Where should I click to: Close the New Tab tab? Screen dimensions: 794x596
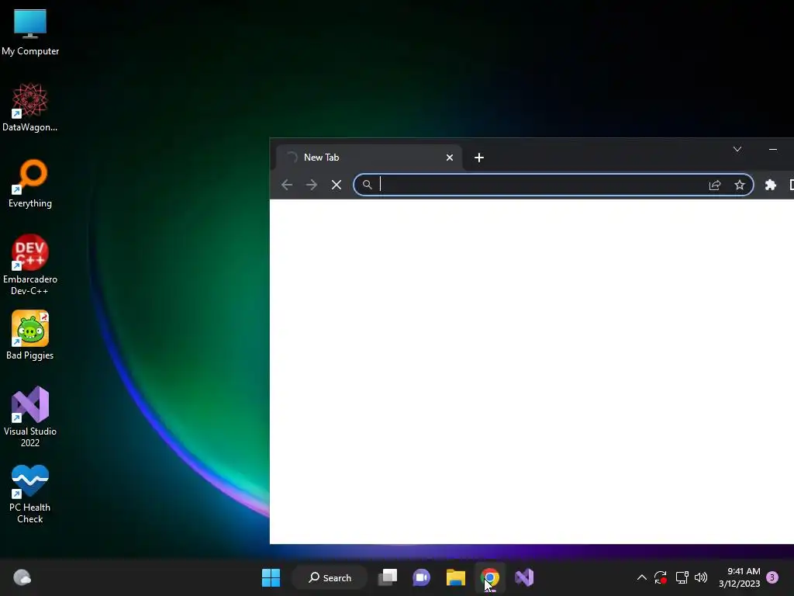[x=449, y=158]
